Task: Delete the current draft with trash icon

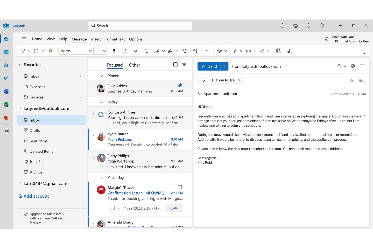Action: (x=362, y=66)
